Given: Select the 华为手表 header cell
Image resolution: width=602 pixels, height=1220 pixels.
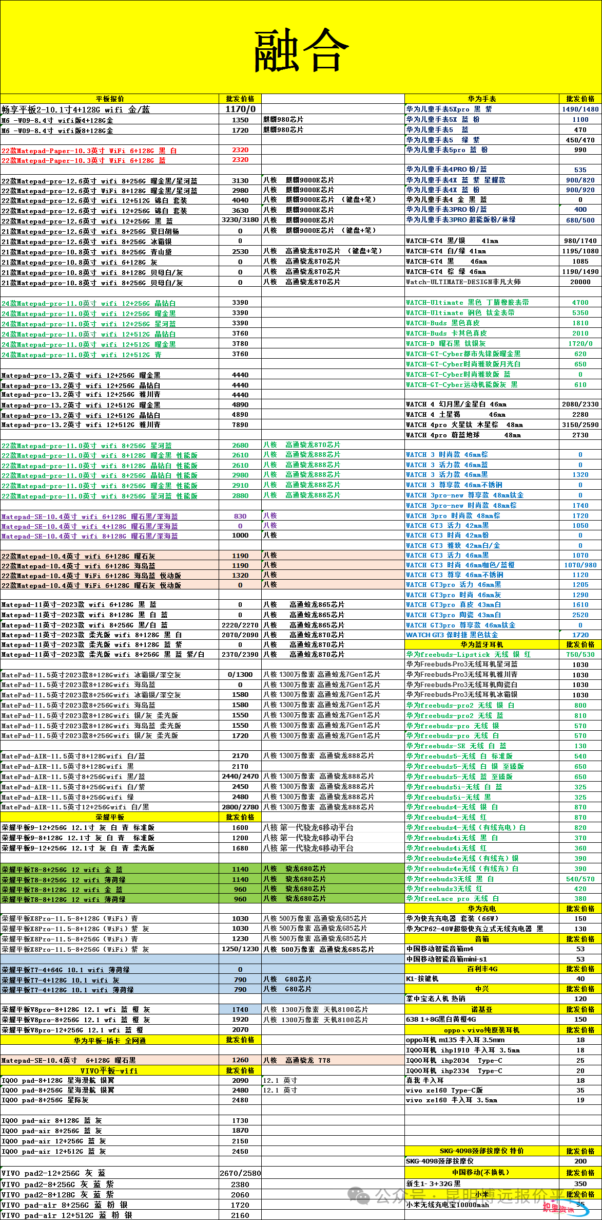Looking at the screenshot, I should click(482, 99).
